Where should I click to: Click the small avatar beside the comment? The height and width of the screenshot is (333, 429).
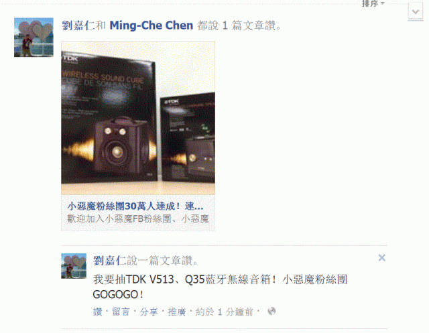[x=74, y=266]
